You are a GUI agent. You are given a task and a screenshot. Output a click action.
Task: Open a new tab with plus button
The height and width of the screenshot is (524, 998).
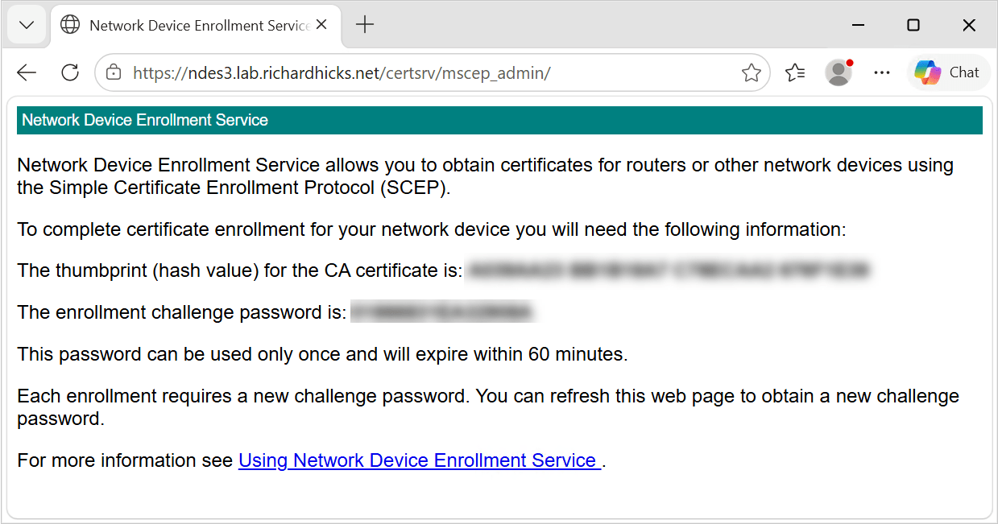[x=365, y=25]
